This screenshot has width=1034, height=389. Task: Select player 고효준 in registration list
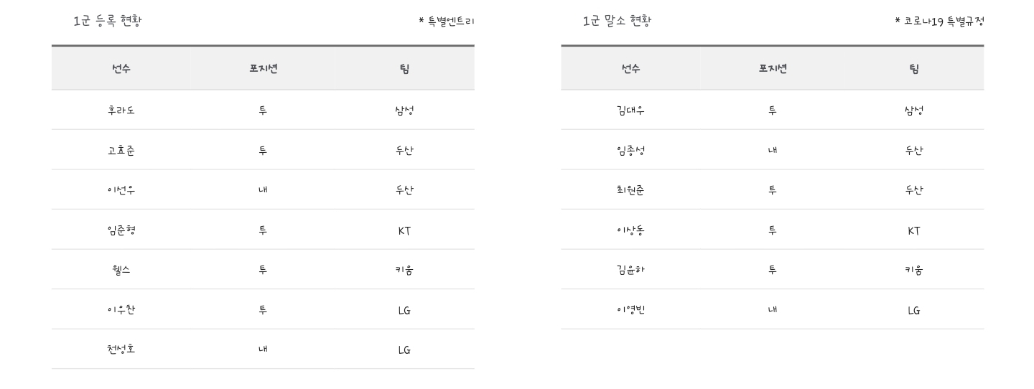[x=121, y=151]
